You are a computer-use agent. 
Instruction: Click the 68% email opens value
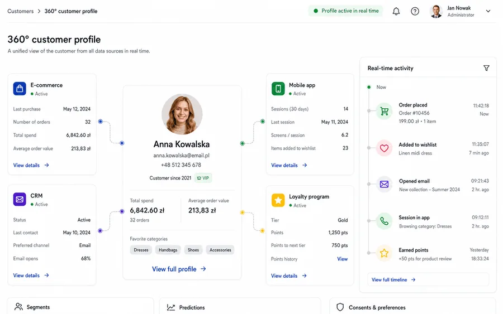coord(86,258)
